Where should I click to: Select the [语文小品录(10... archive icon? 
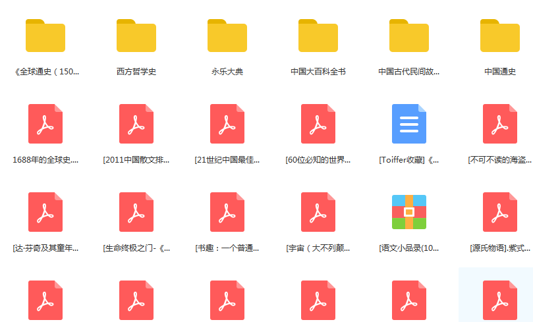click(409, 212)
